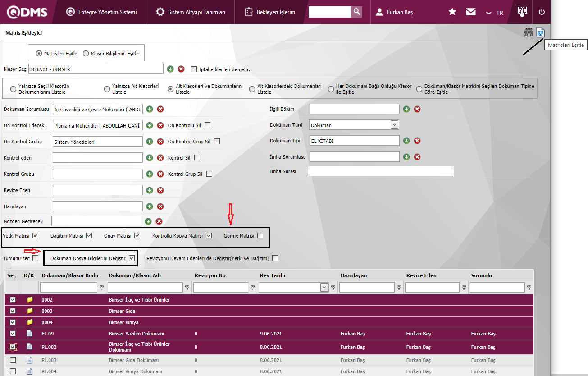Click green select icon next to Klasor Seç

(170, 69)
